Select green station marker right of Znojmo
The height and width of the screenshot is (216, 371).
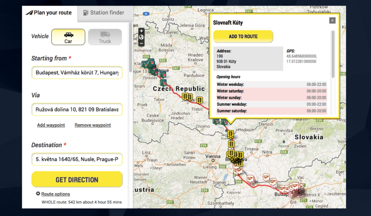(x=216, y=122)
